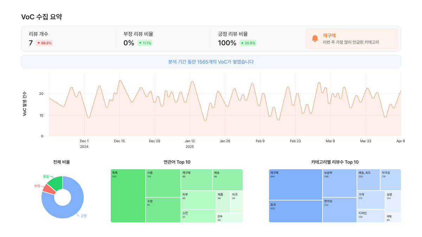Click the 배송_속도 category treemap cell

click(368, 180)
